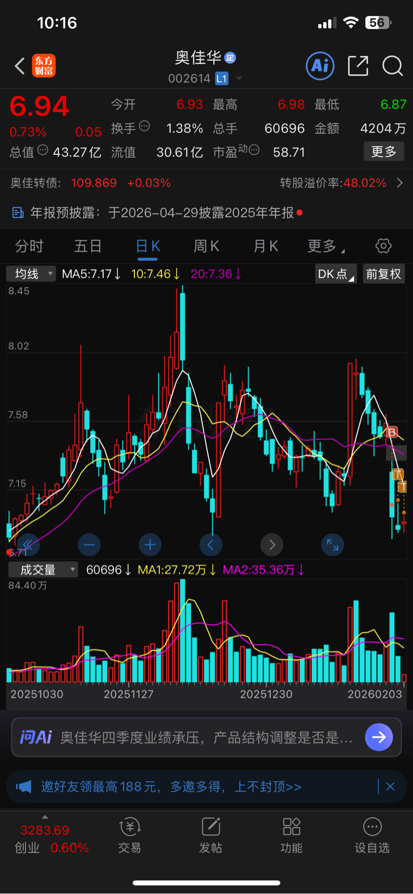This screenshot has width=413, height=894.
Task: Tap the 最低 6.87 value
Action: pyautogui.click(x=393, y=104)
